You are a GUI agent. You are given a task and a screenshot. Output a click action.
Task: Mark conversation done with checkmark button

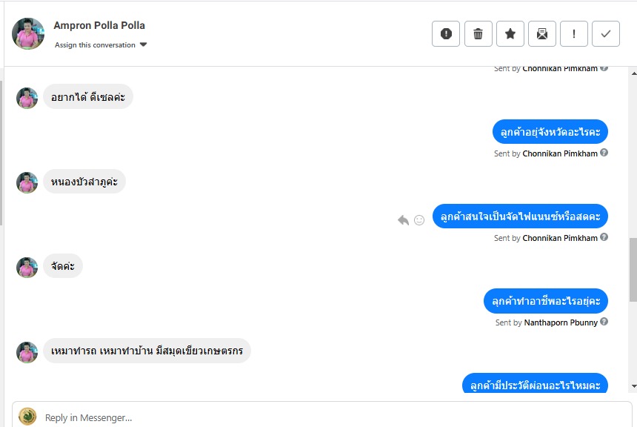(x=606, y=33)
